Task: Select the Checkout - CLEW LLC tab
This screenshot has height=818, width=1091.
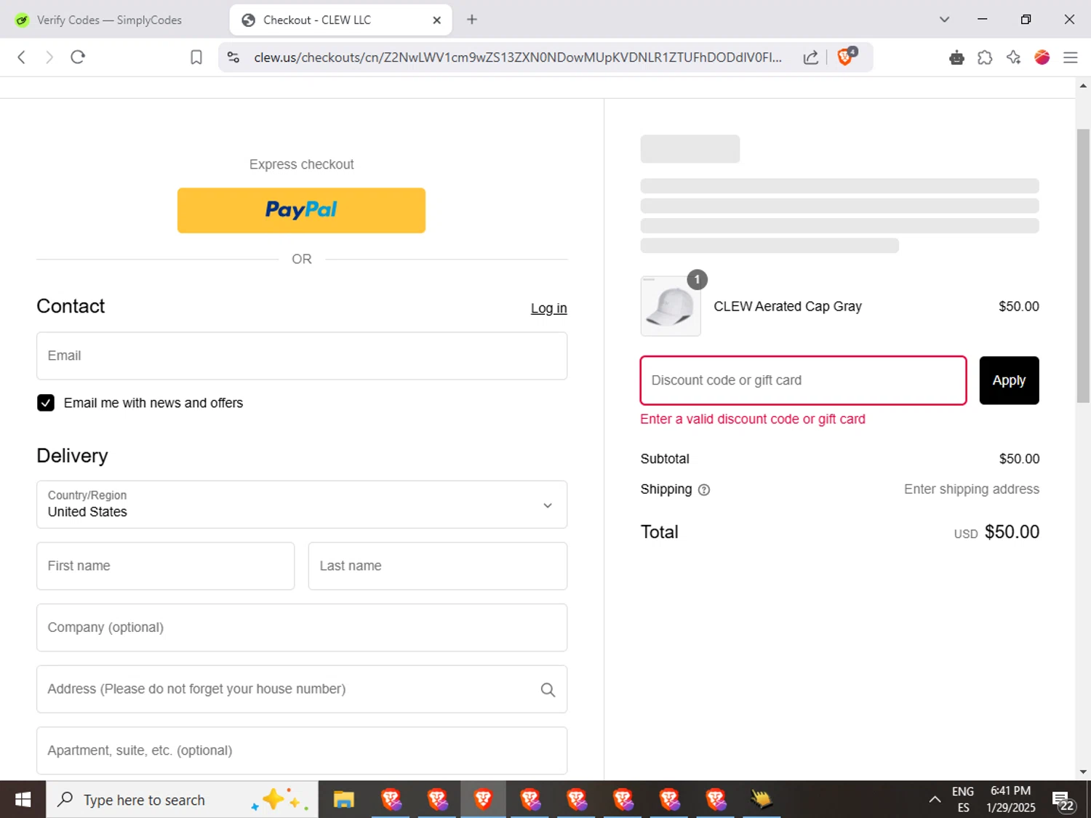Action: coord(340,20)
